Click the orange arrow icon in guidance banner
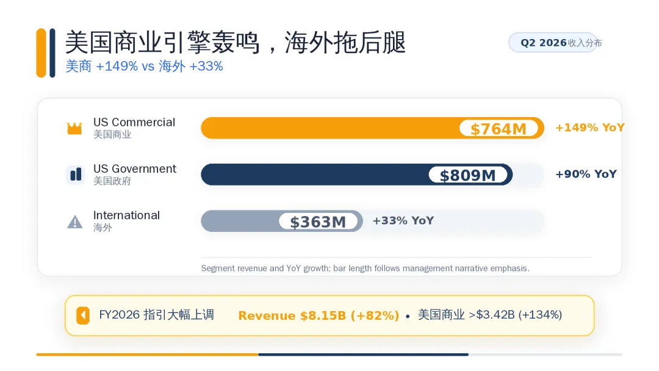 click(x=83, y=315)
